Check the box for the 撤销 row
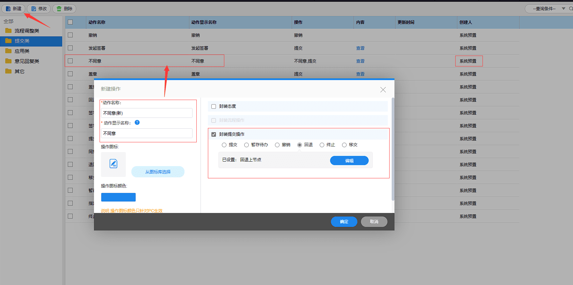Screen dimensions: 573x285 [70, 35]
